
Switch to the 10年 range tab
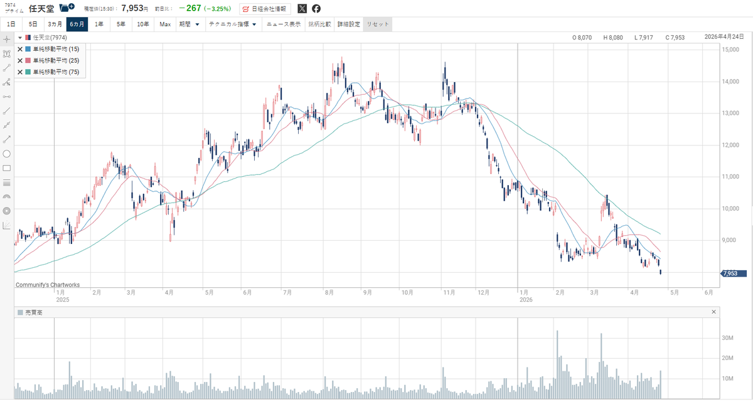[142, 24]
